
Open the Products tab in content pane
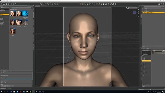[5, 6]
